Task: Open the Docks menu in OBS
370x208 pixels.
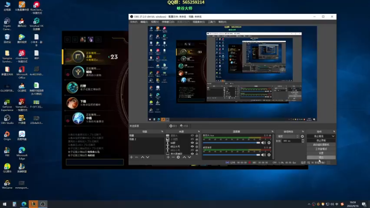Action: 168,22
